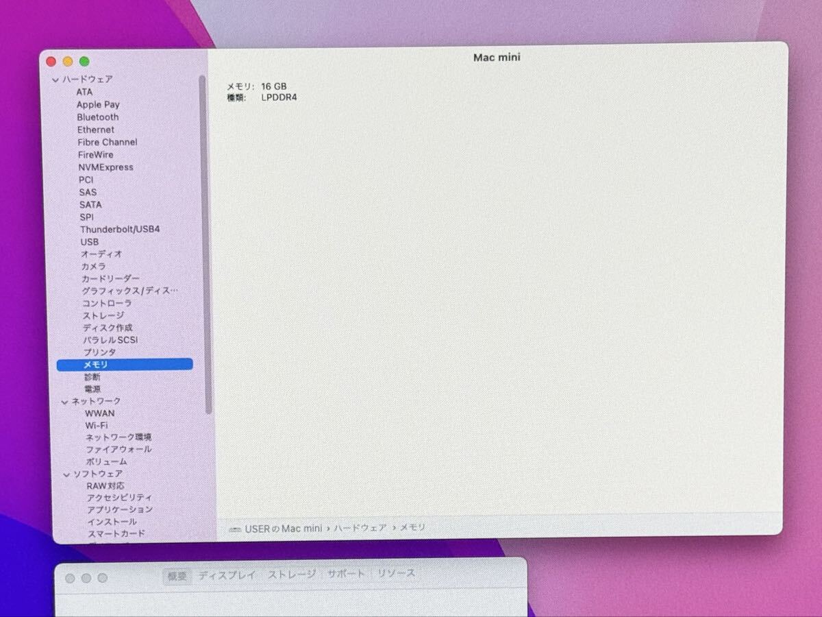Click USERのMac mini in the path bar

(x=284, y=529)
